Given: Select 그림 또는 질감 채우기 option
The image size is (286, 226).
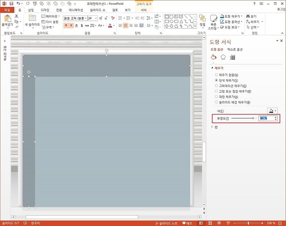Looking at the screenshot, I should point(233,91).
